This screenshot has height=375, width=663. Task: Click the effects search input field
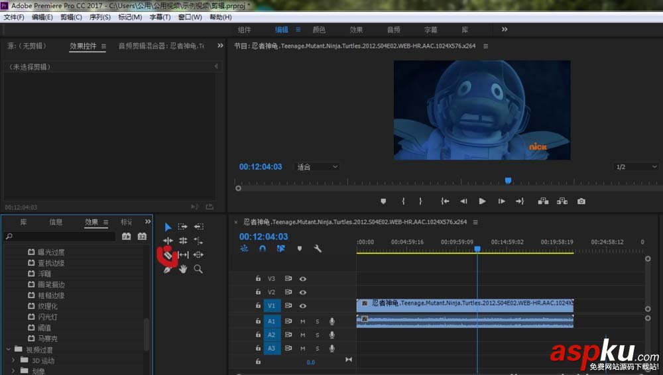[x=60, y=237]
